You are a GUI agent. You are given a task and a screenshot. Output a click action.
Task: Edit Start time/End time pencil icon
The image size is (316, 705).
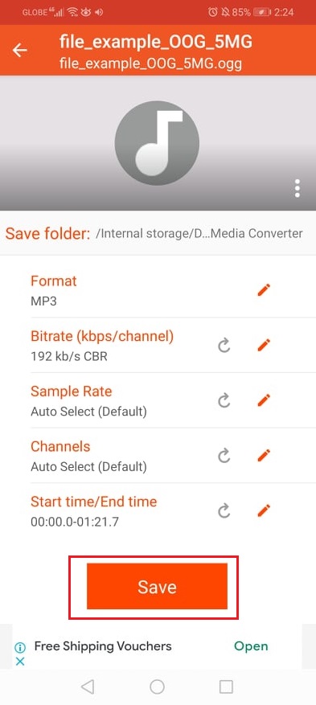[x=264, y=510]
